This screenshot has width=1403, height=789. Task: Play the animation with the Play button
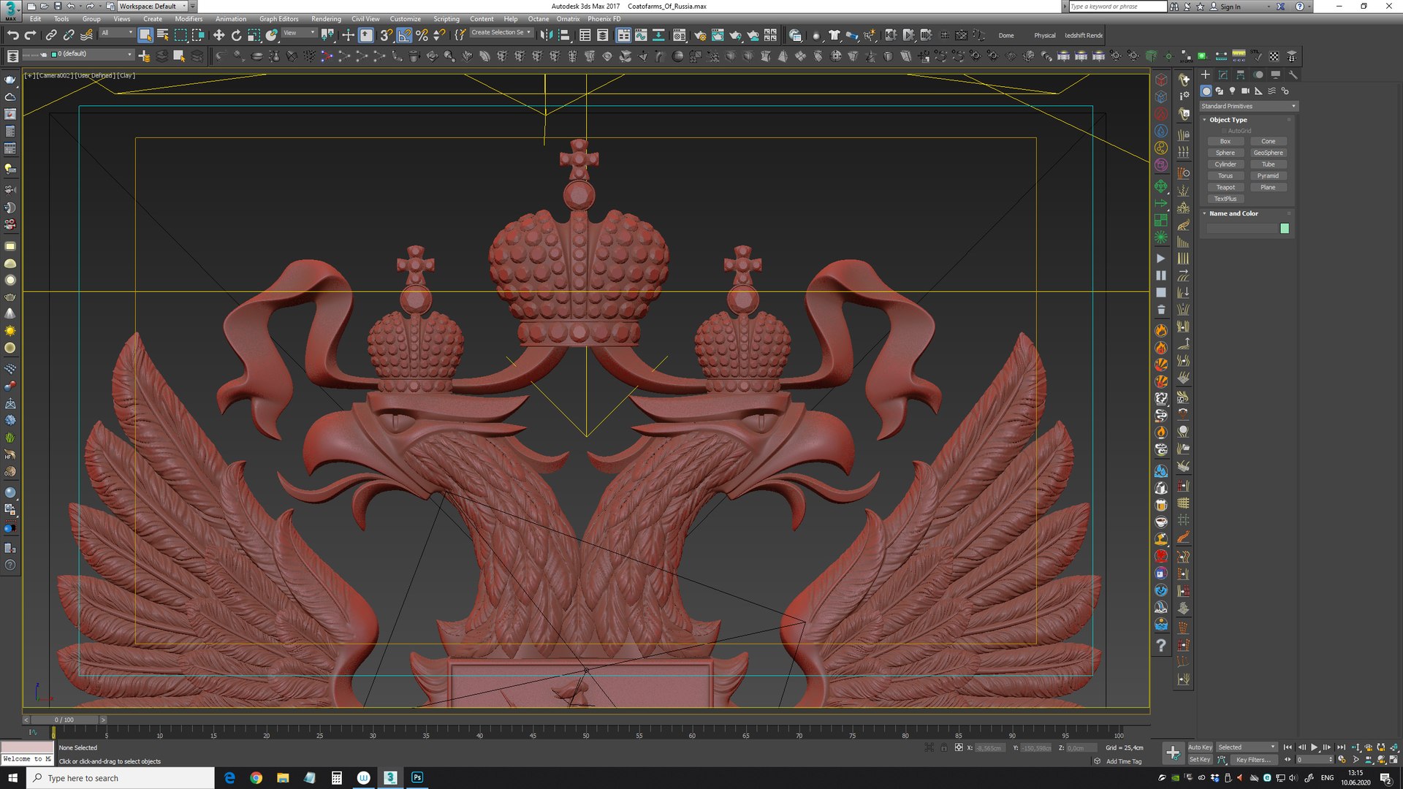[1314, 747]
